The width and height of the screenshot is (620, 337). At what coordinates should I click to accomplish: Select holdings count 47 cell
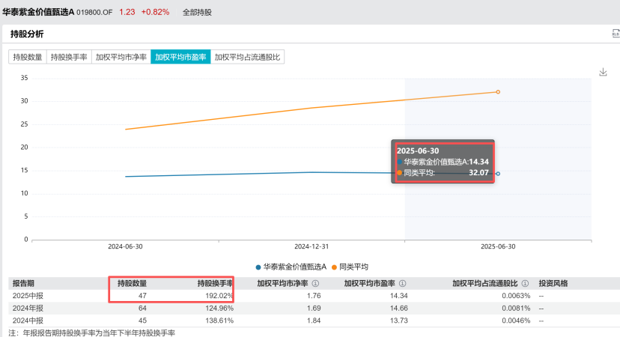click(142, 296)
